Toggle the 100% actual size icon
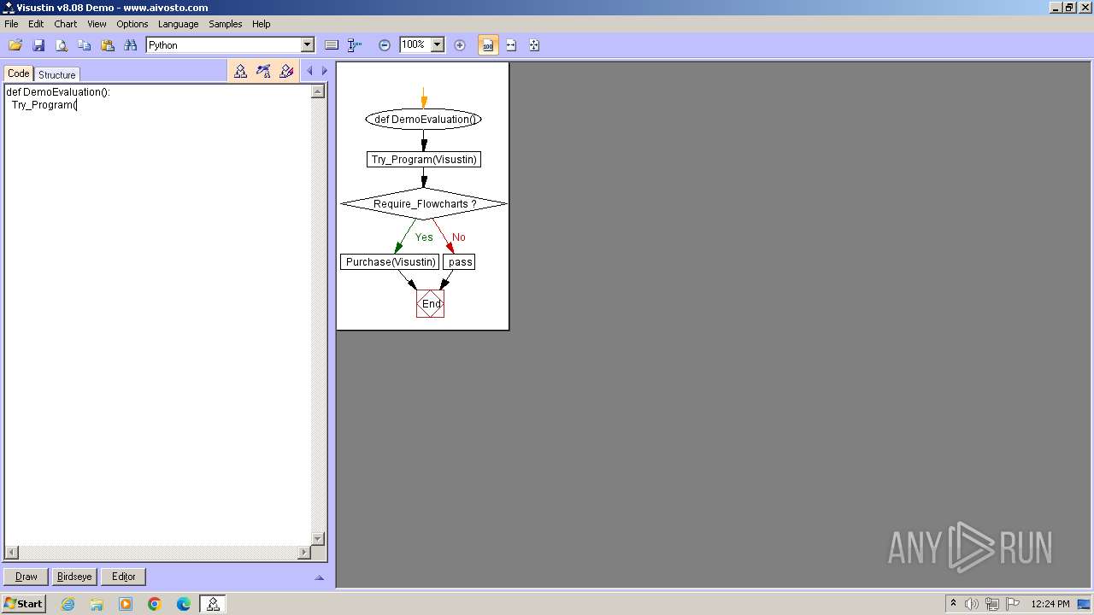1094x615 pixels. click(x=488, y=45)
